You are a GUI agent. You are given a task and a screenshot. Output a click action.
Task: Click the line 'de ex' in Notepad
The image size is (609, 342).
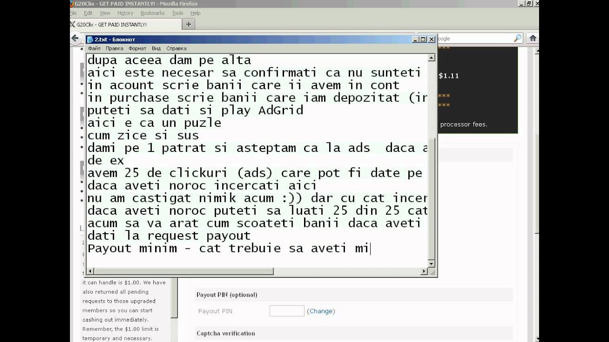point(106,161)
